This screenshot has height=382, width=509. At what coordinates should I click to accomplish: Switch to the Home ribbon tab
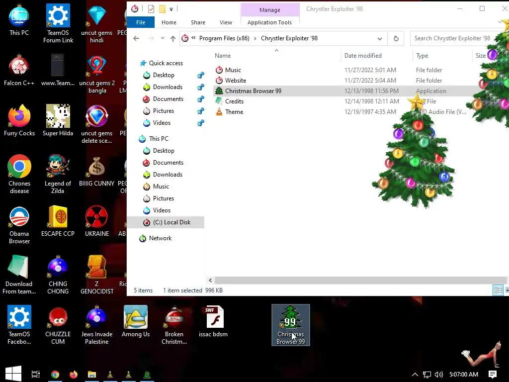(169, 22)
